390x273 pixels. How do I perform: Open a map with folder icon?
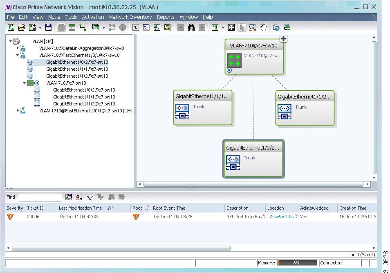22,27
